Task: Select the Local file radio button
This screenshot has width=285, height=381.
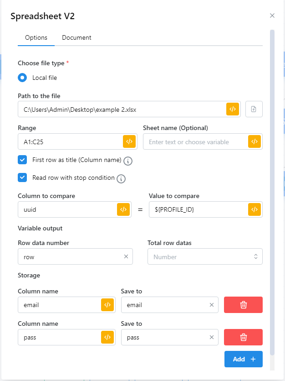Action: click(22, 78)
